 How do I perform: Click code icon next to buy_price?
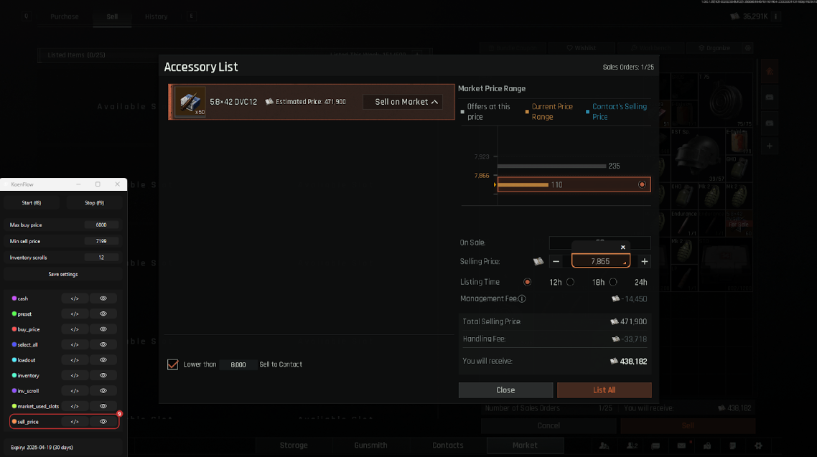tap(75, 329)
